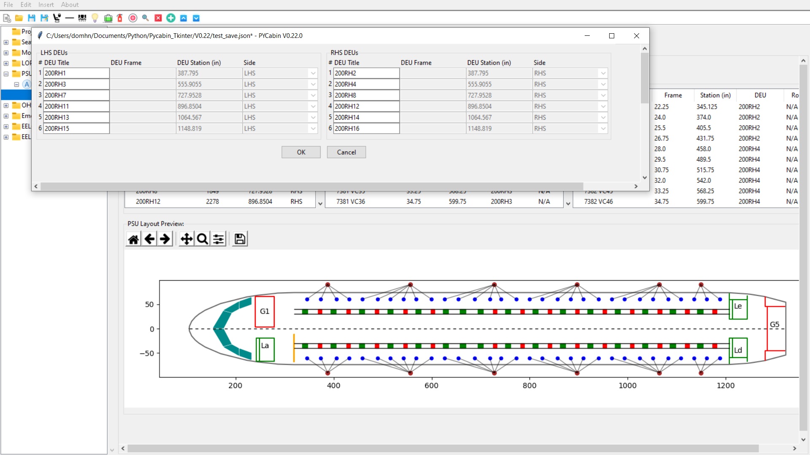Edit DEU Title field 200RH13

76,118
